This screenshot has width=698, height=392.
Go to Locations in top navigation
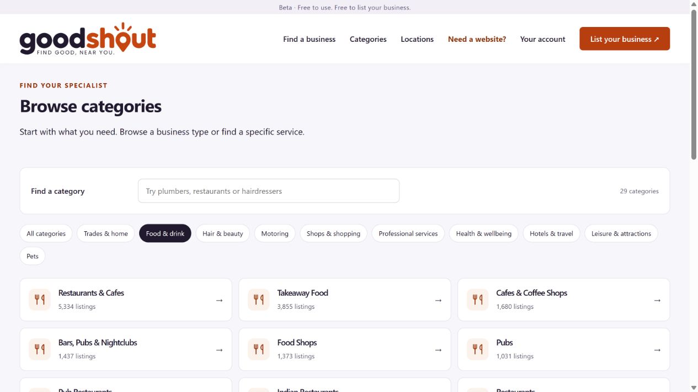(417, 39)
